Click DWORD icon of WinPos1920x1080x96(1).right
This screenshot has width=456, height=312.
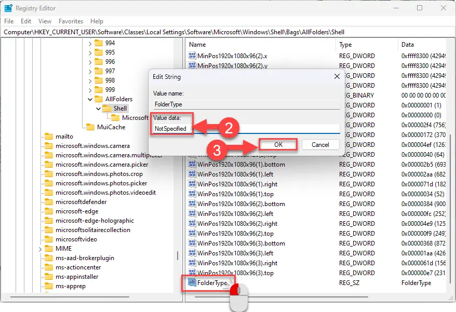[192, 184]
